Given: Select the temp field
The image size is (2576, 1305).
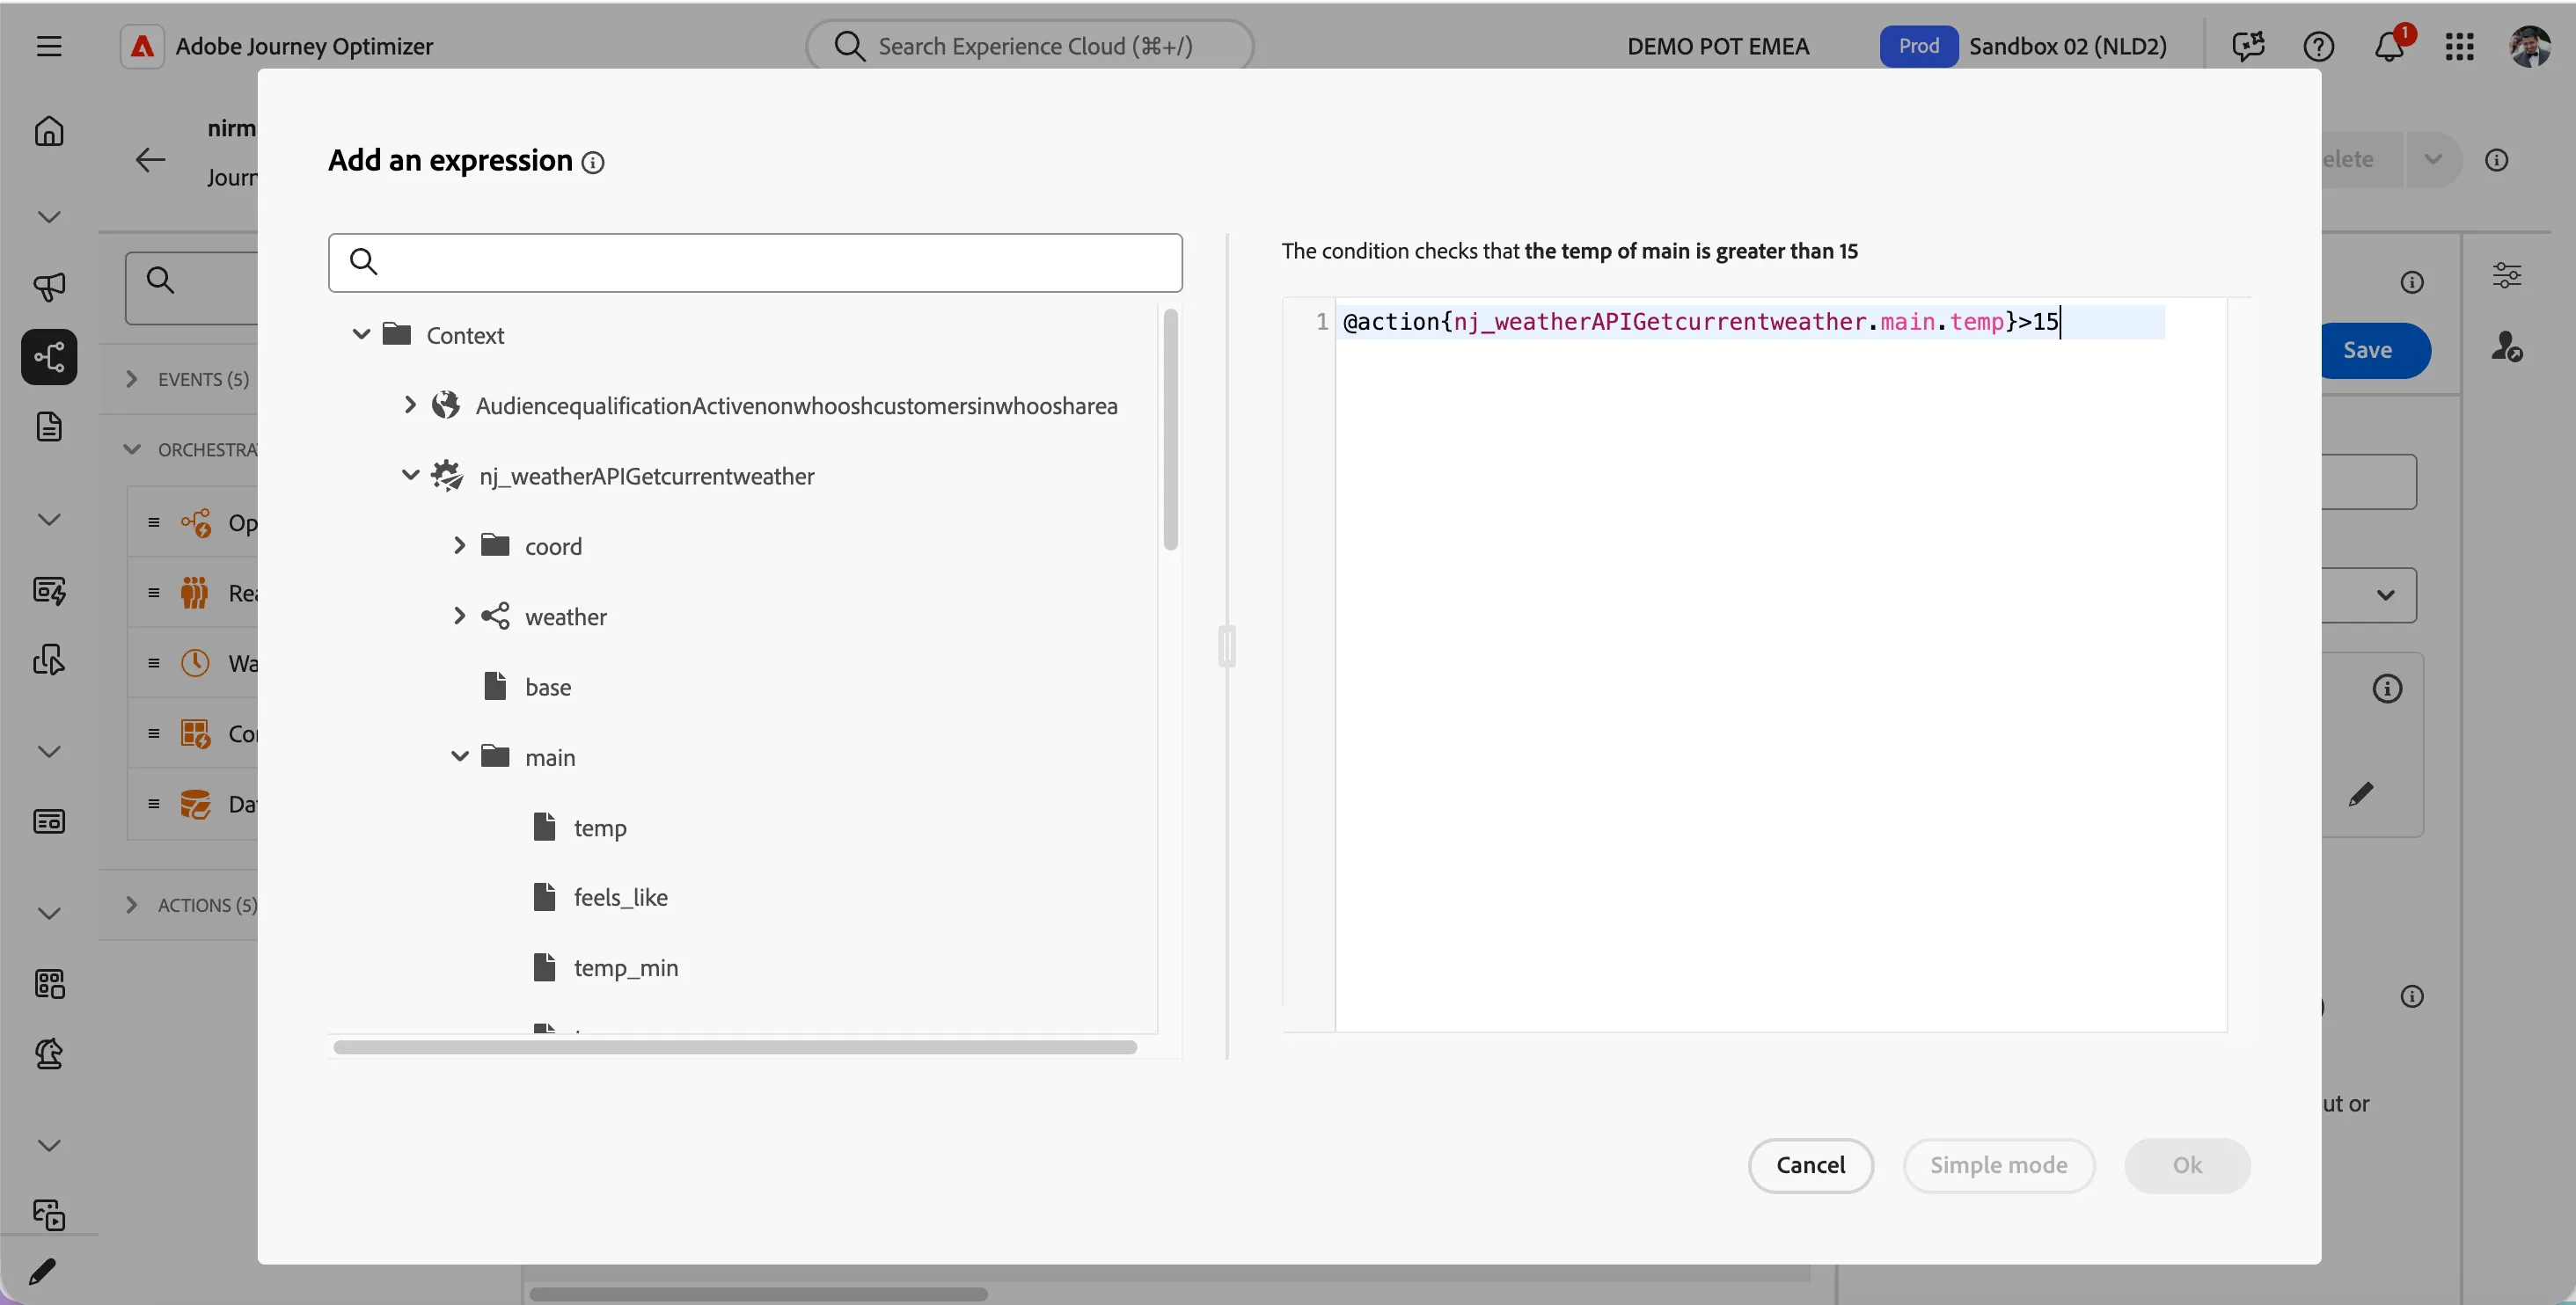Looking at the screenshot, I should tap(600, 827).
